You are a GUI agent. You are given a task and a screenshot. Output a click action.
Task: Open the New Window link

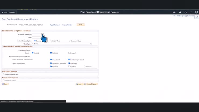(177, 16)
